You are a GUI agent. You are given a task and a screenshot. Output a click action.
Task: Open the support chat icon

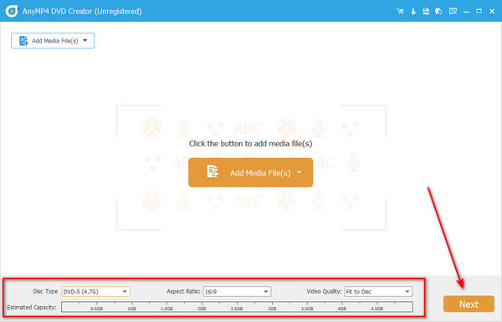pyautogui.click(x=438, y=12)
